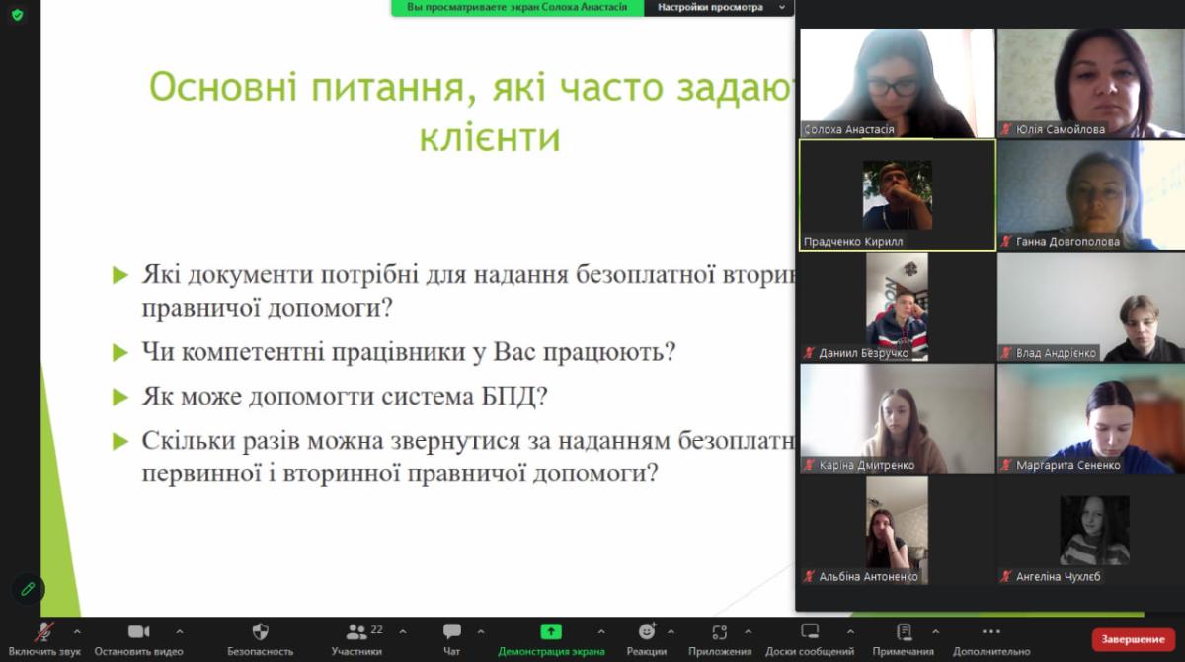Screen dimensions: 1185x662
Task: Open Примечания notes tool
Action: pos(904,638)
